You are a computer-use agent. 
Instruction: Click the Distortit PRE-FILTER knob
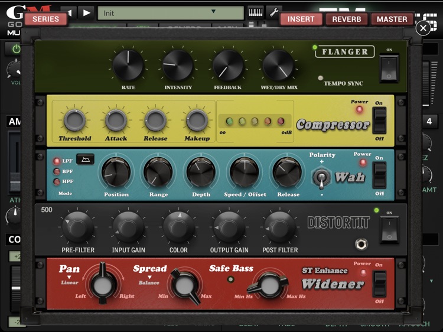(78, 227)
